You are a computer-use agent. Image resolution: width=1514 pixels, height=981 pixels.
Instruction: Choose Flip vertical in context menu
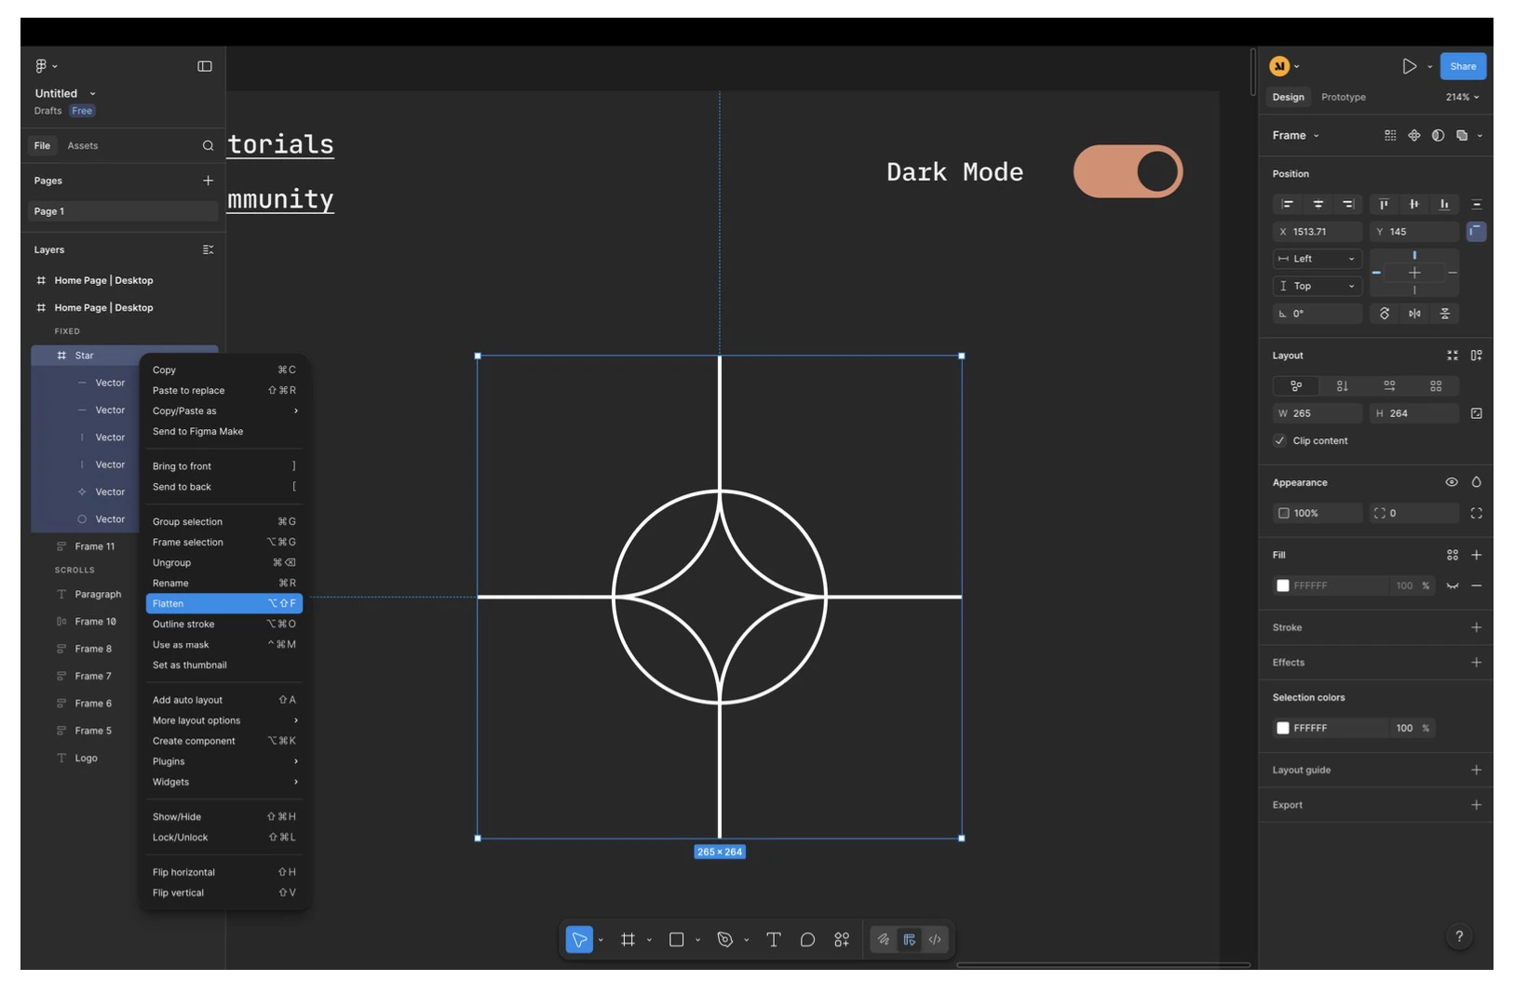pos(224,893)
